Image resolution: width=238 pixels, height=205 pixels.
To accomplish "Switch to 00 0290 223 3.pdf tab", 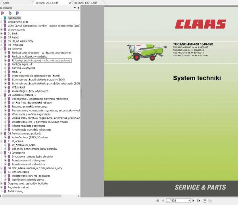I will point(46,3).
